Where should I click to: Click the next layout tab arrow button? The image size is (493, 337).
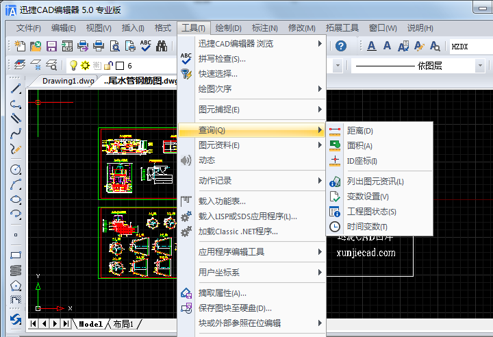(x=55, y=323)
